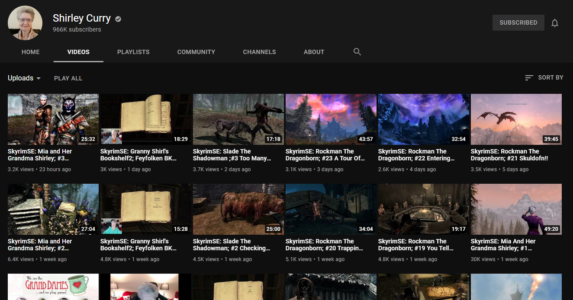
Task: Open the CHANNELS tab
Action: (259, 52)
